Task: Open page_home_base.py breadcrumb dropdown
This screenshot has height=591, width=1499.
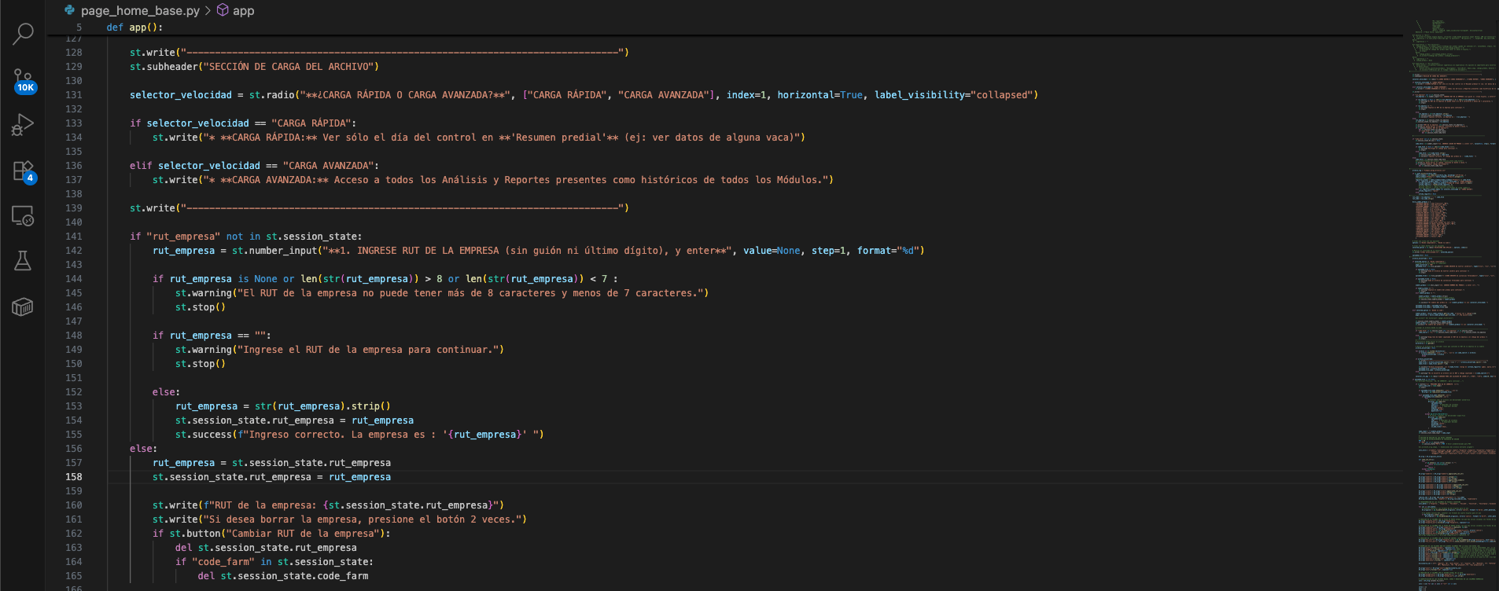Action: pos(140,10)
